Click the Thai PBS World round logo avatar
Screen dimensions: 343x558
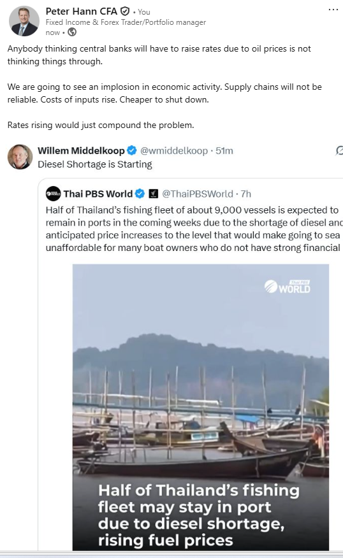(53, 194)
